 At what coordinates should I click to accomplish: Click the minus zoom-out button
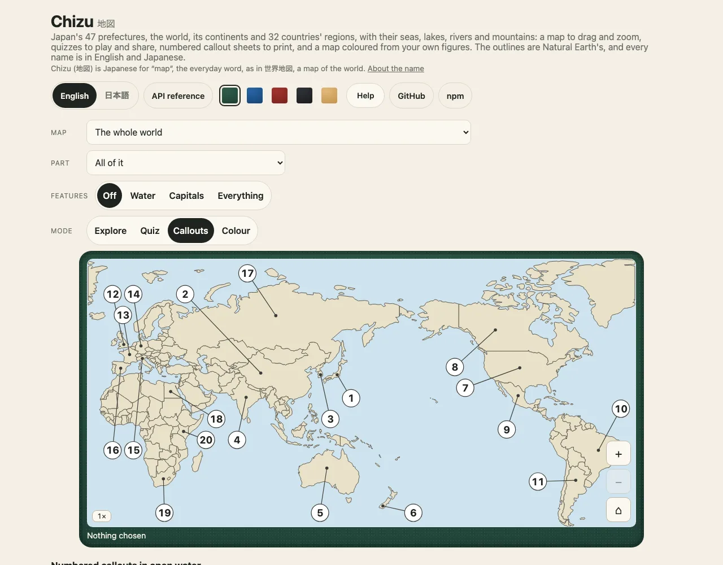(x=619, y=482)
